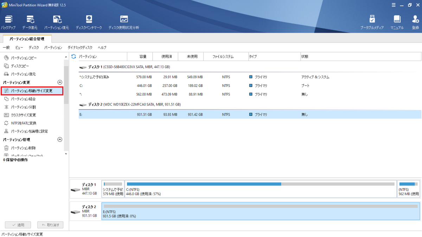
Task: Create ブータブルメディア bootable media
Action: 372,22
